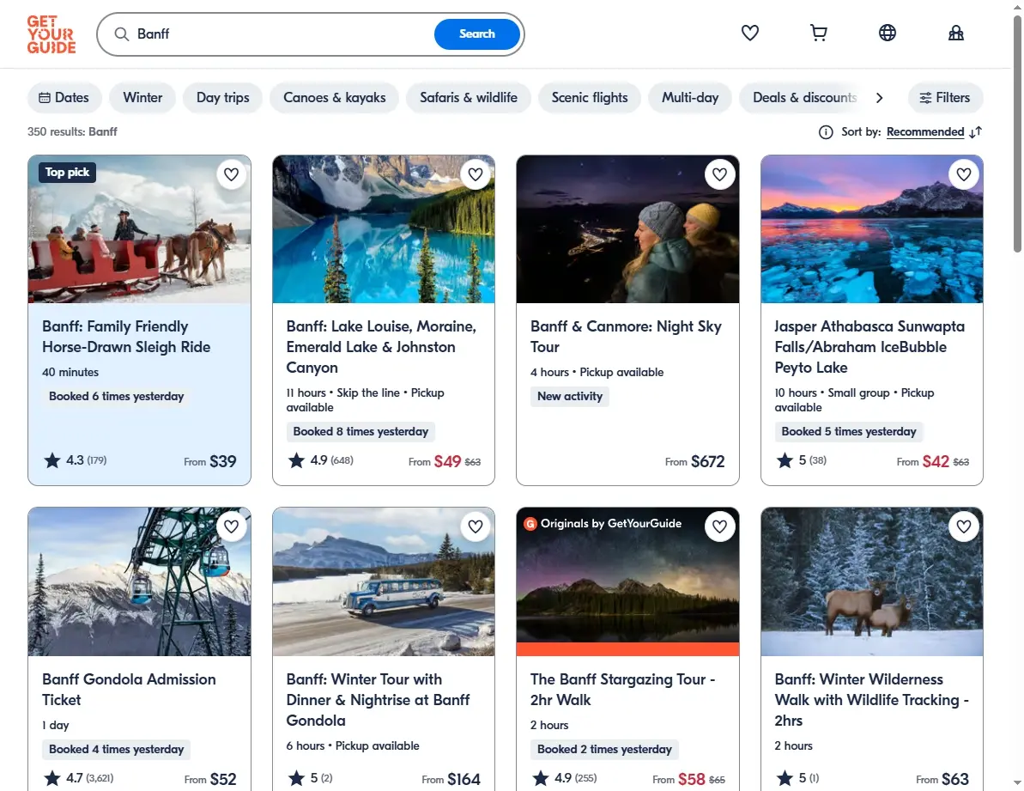Select the Scenic flights chip
The width and height of the screenshot is (1024, 791).
click(589, 98)
